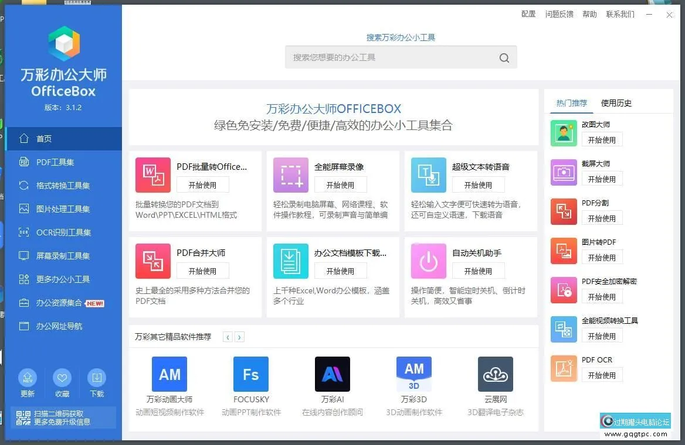The height and width of the screenshot is (445, 685).
Task: Select OCR识别工具集 in the sidebar
Action: 63,232
